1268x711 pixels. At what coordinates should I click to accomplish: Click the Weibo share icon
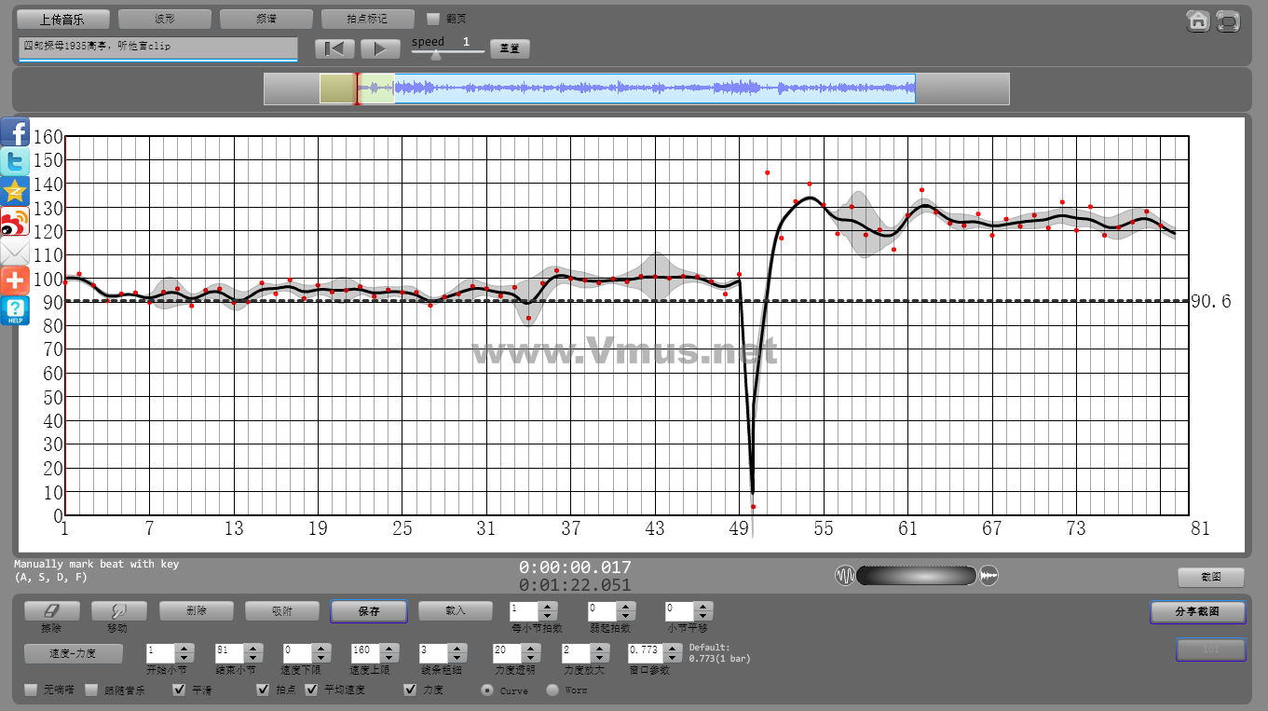pyautogui.click(x=15, y=222)
